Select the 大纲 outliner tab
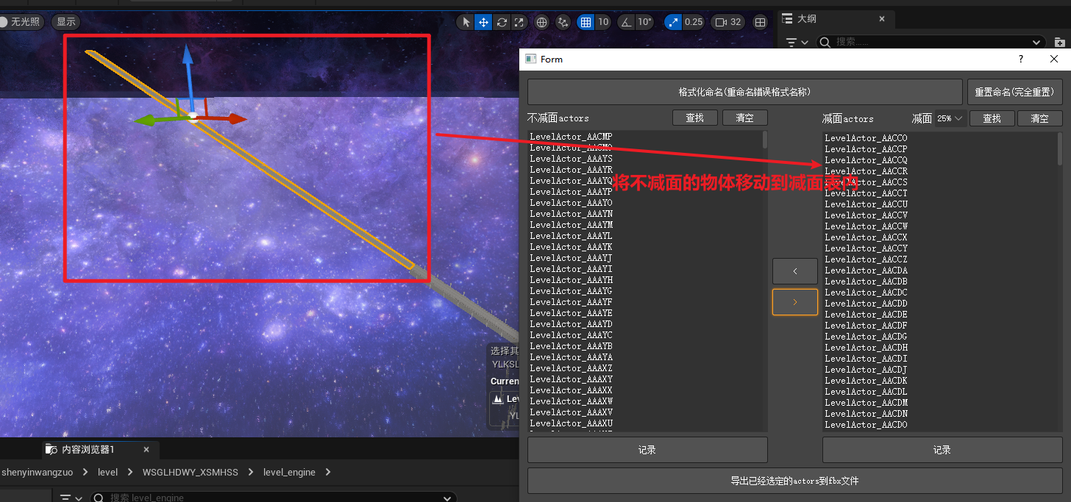The width and height of the screenshot is (1071, 502). (806, 19)
